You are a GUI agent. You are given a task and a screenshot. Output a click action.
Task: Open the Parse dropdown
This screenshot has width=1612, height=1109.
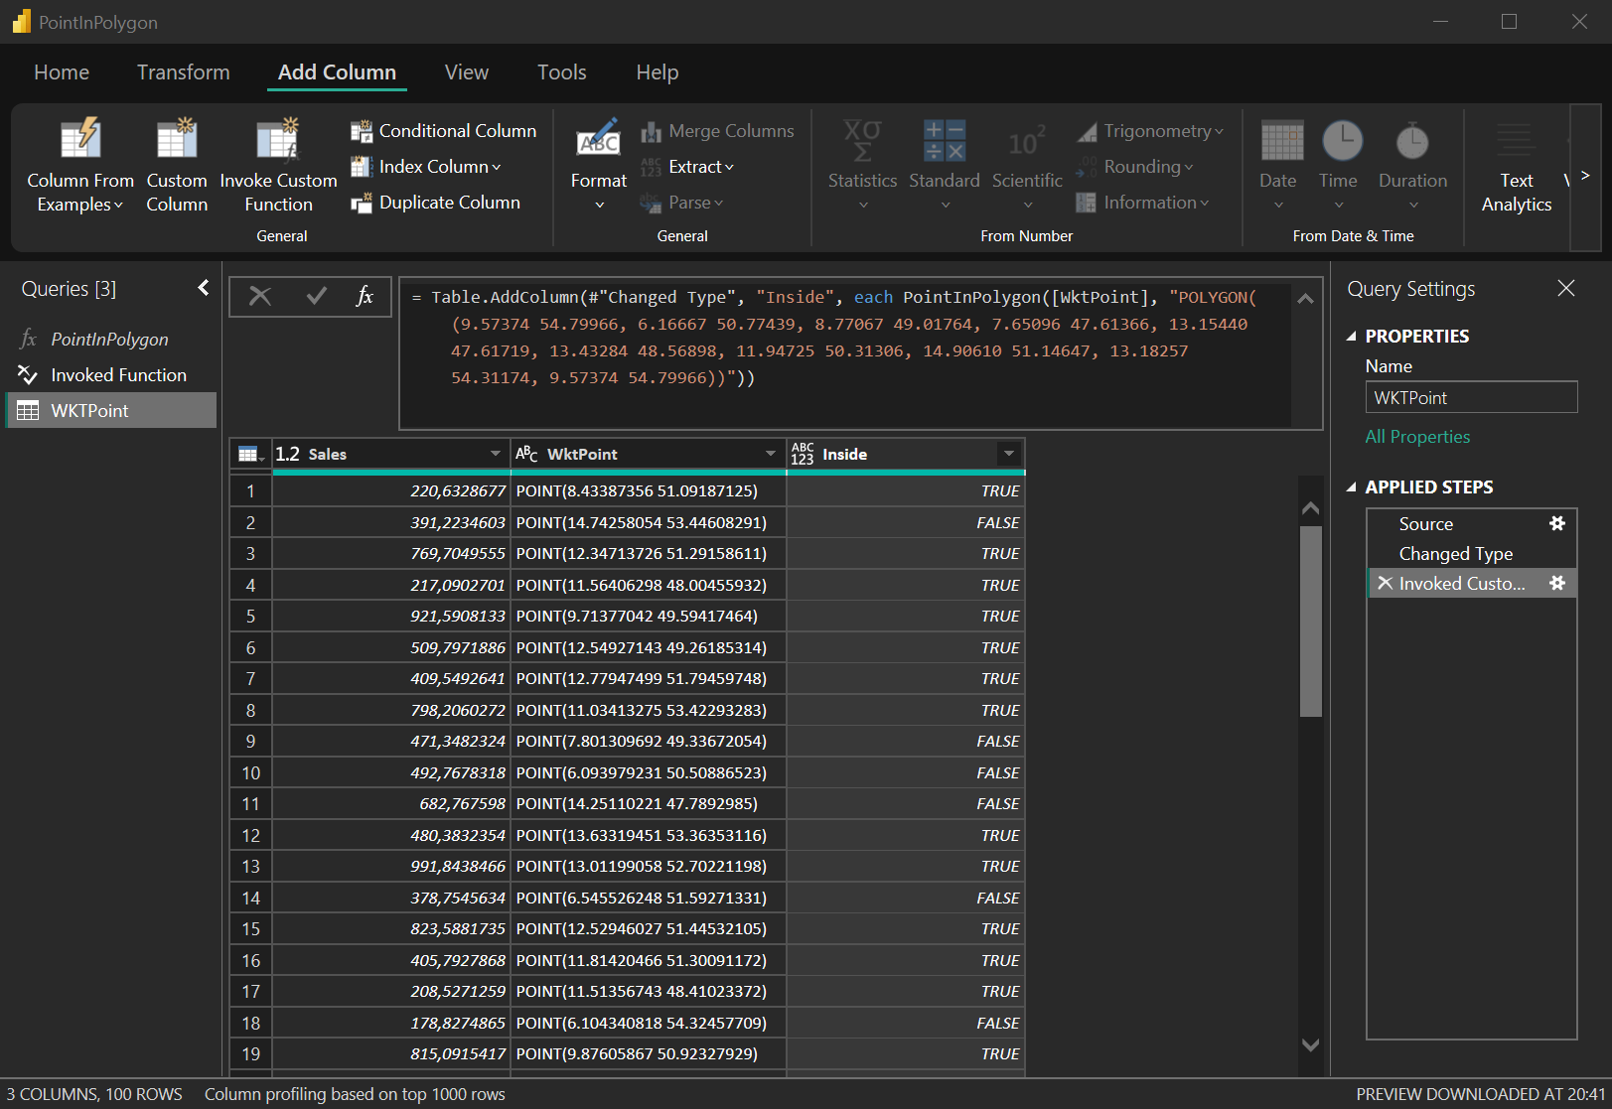[718, 203]
